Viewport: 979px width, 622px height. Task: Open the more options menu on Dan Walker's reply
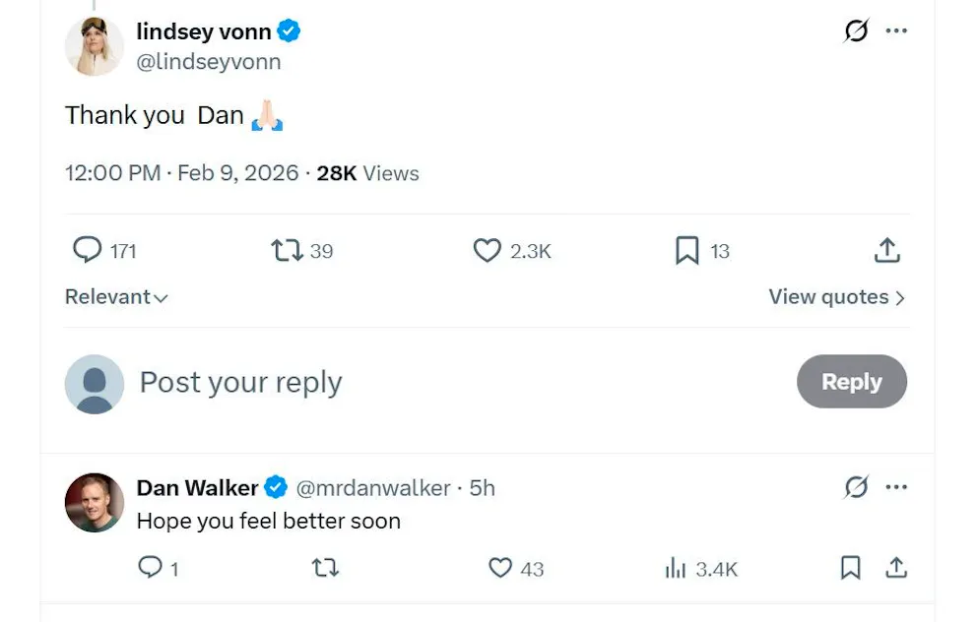click(x=896, y=486)
